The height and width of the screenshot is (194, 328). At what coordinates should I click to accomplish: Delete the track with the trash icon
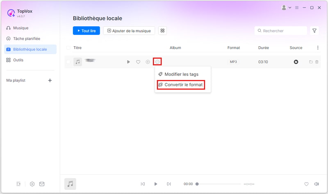[317, 62]
